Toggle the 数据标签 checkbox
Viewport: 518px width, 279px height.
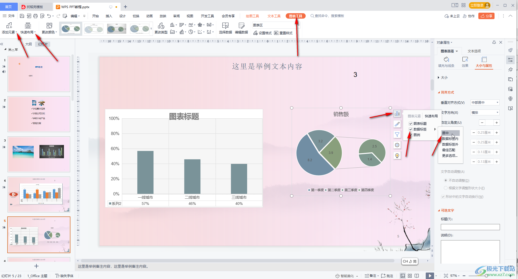pyautogui.click(x=411, y=129)
